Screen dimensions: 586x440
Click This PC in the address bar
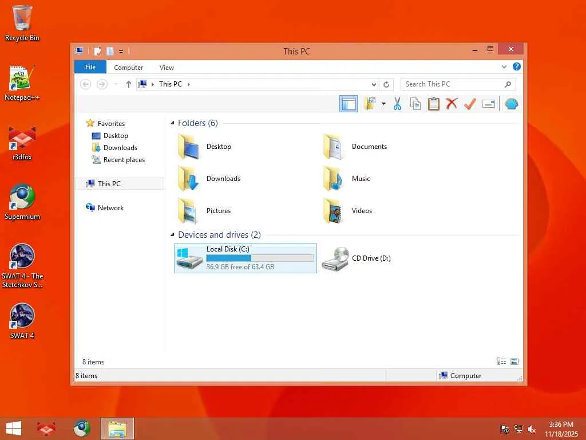[170, 84]
